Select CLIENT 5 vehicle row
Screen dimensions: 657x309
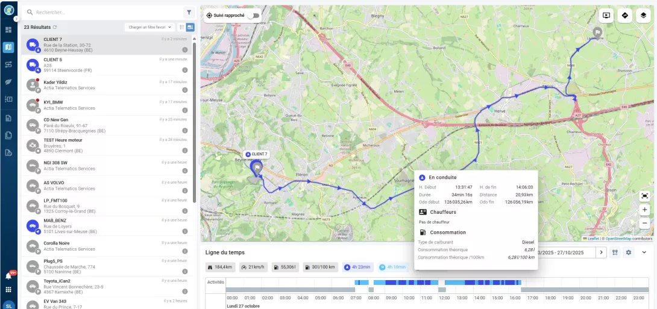[107, 65]
